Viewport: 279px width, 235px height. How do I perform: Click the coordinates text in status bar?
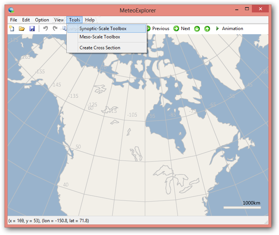(x=49, y=221)
